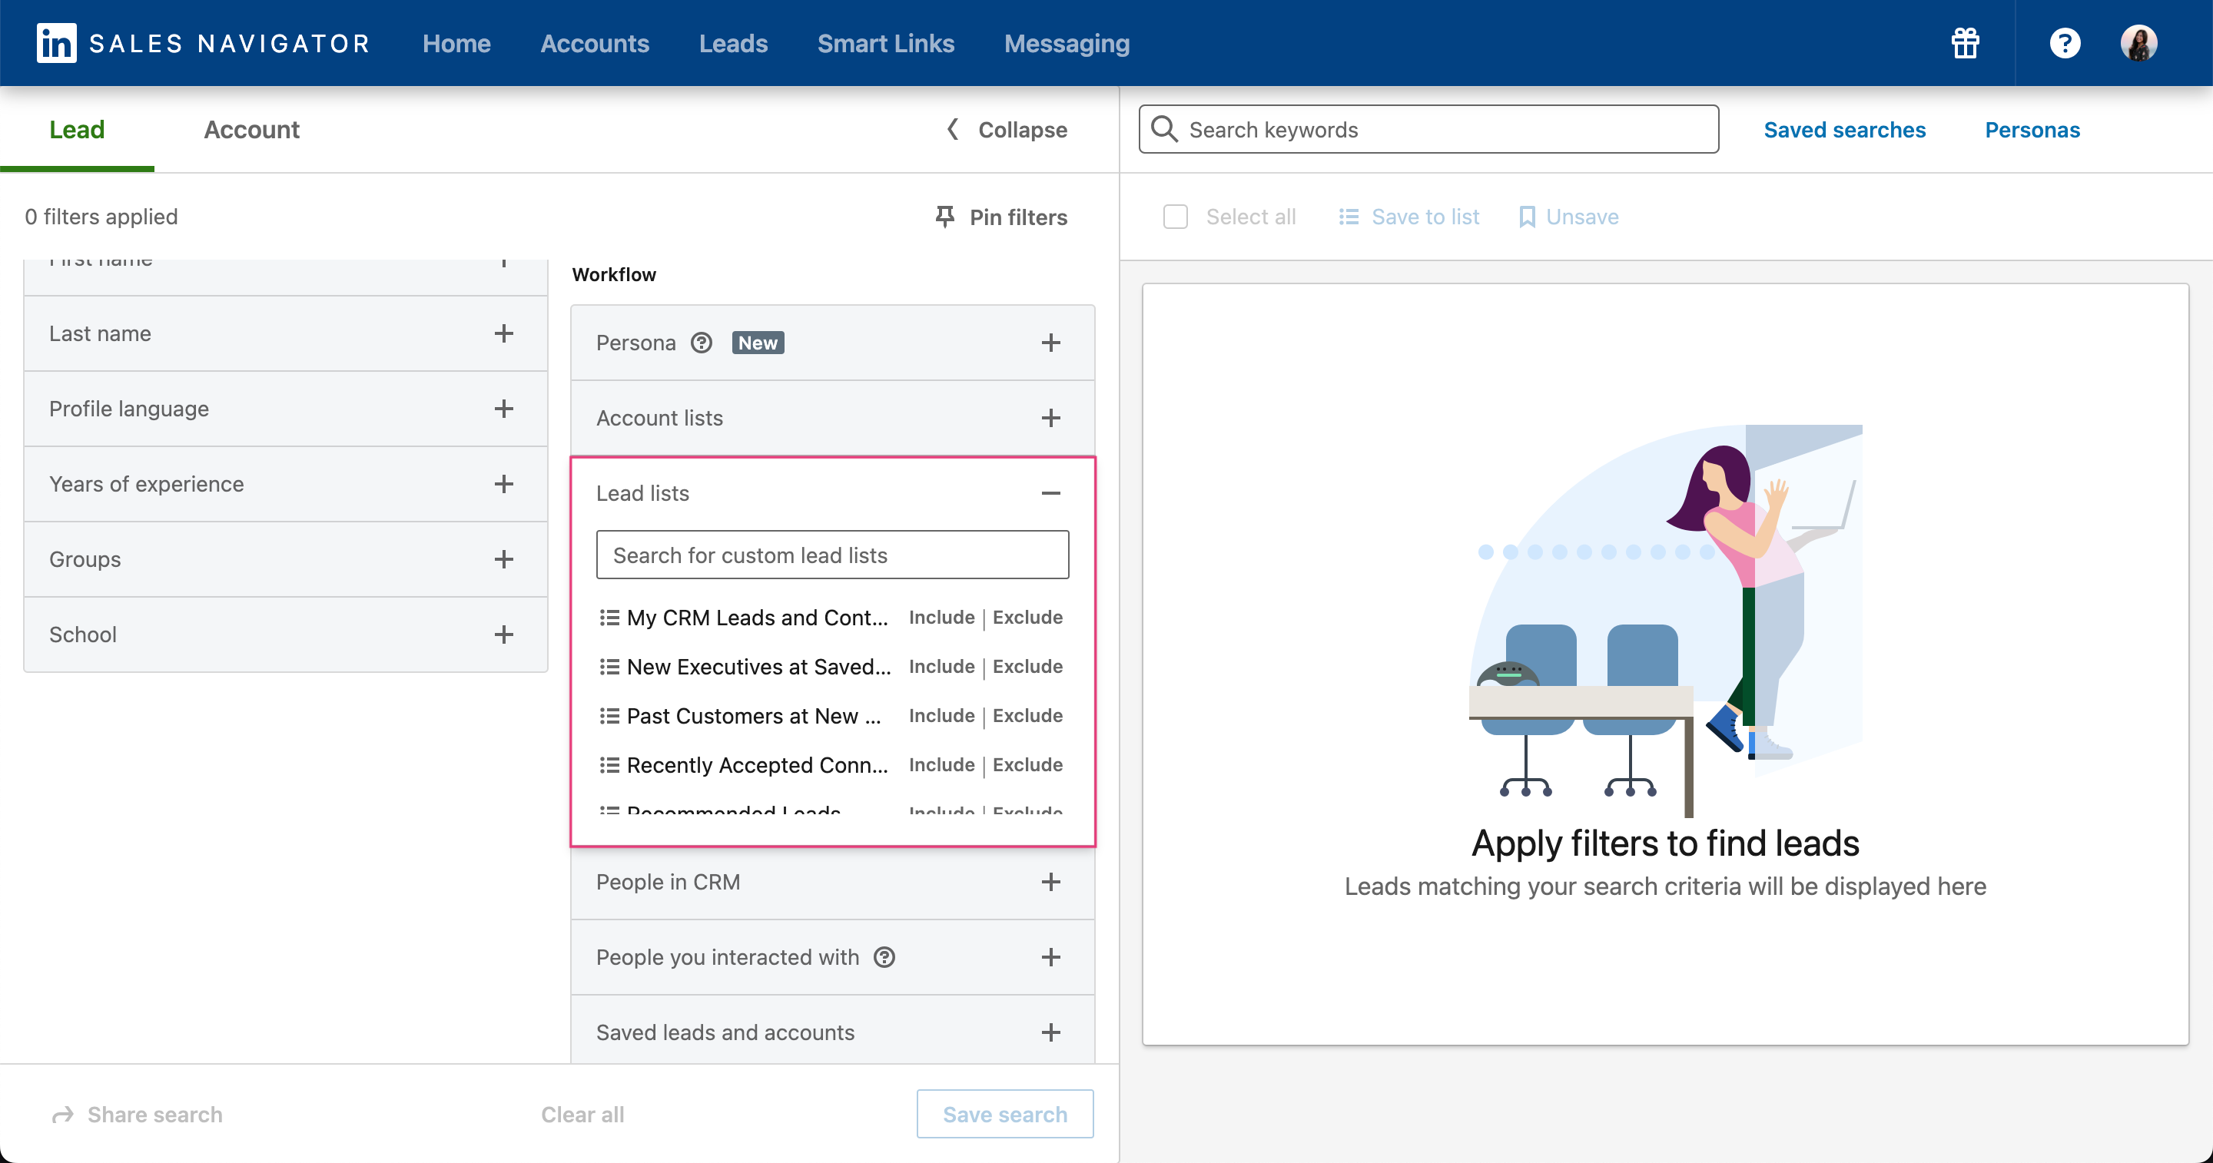The image size is (2213, 1163).
Task: Click the Share search button
Action: [x=138, y=1114]
